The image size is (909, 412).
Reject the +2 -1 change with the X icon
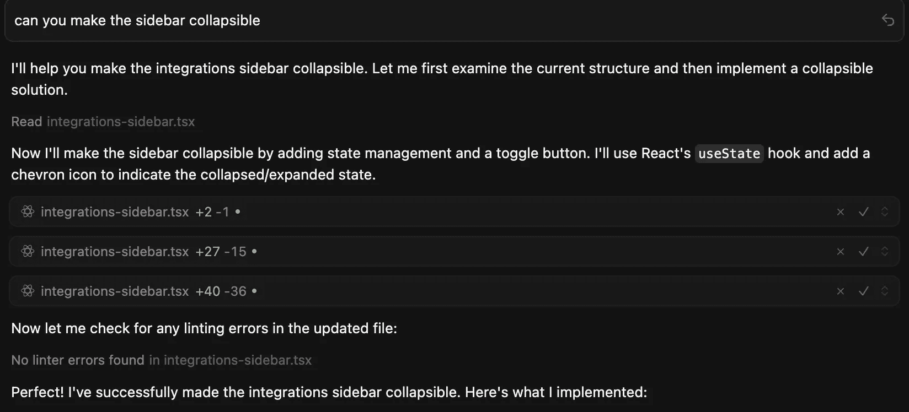841,212
